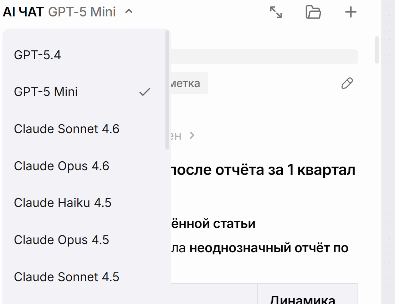
Task: Collapse the model selector chevron
Action: (x=129, y=11)
